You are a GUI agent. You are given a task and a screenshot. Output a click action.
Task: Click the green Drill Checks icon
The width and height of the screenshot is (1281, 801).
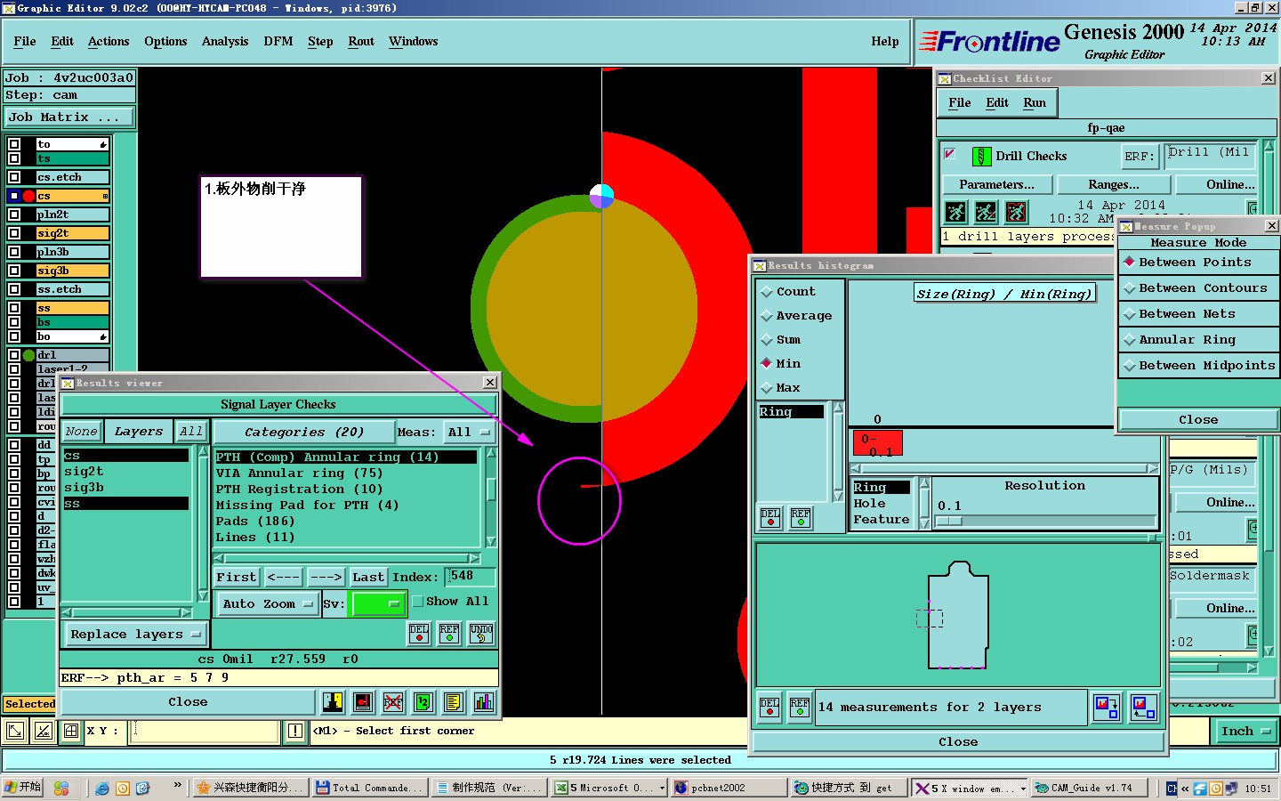[x=981, y=157]
